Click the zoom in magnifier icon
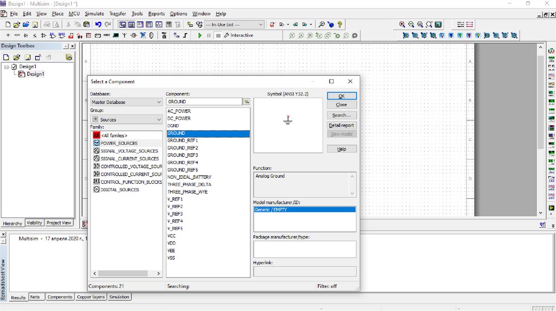Screen dimensions: 556x311 tap(402, 24)
